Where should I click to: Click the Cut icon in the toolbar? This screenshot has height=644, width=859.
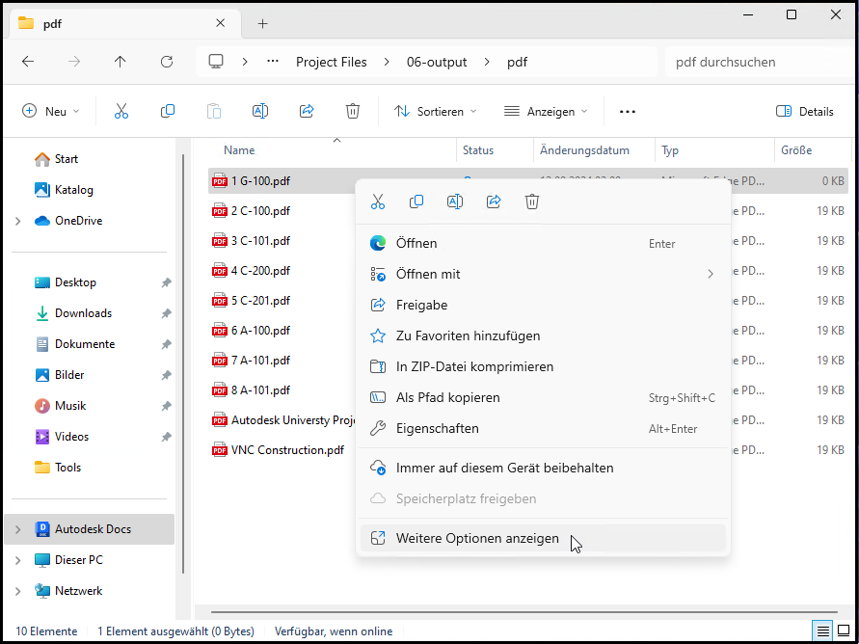pos(121,111)
